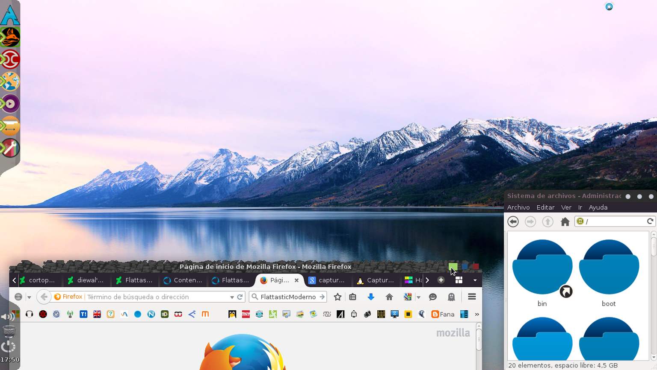
Task: Open dropdown next to identity icon left of back
Action: (29, 297)
